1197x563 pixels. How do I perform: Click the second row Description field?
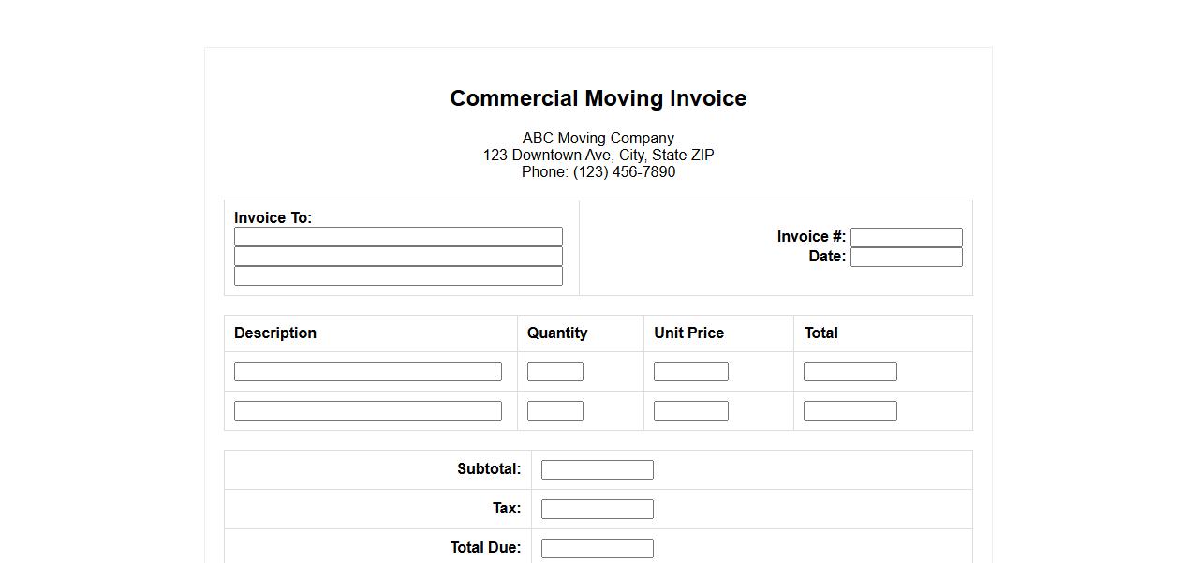tap(367, 411)
